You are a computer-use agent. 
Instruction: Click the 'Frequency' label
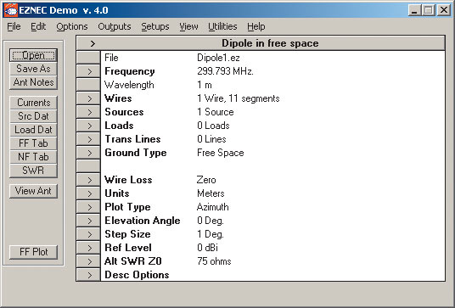(x=130, y=71)
